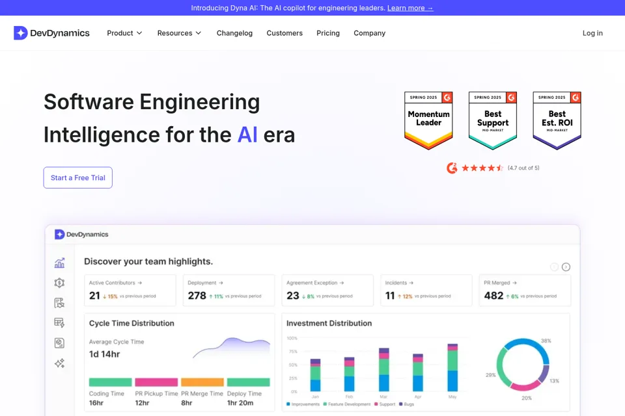Click the Log in link
Screen dimensions: 625x416
point(592,33)
